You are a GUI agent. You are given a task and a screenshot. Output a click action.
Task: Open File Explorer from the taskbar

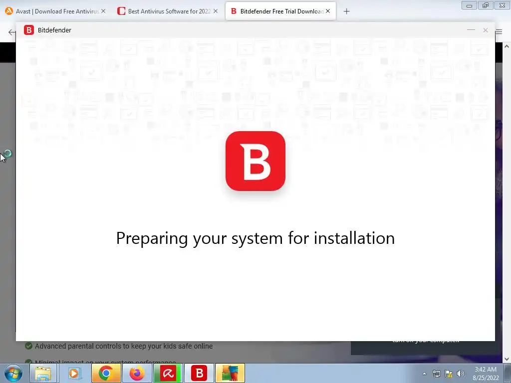[x=43, y=373]
